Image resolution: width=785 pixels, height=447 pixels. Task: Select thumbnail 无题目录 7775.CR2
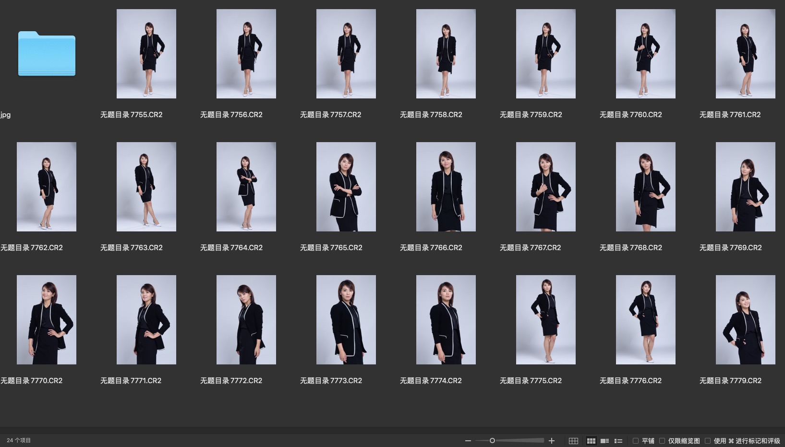pos(546,320)
